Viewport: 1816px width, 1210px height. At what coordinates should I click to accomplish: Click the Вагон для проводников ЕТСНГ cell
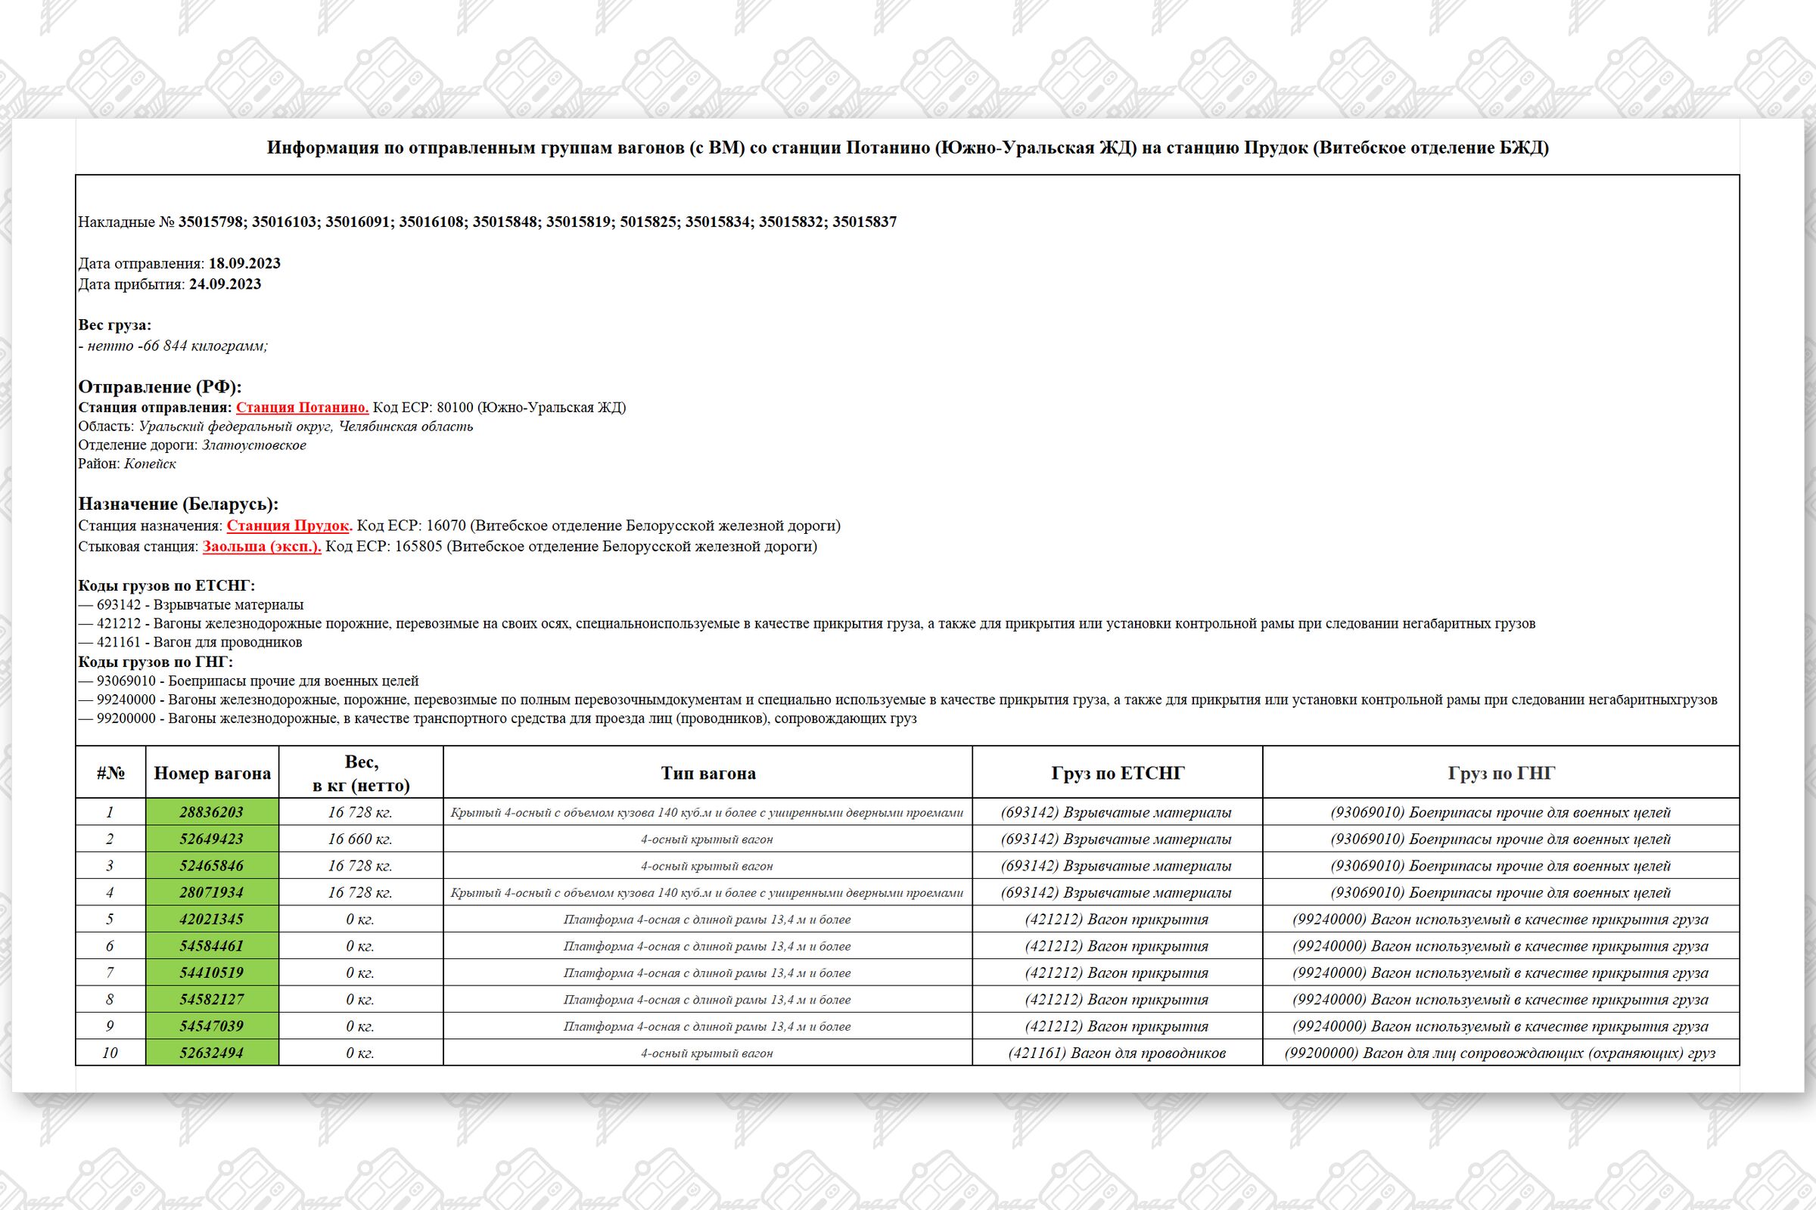(x=1117, y=1053)
